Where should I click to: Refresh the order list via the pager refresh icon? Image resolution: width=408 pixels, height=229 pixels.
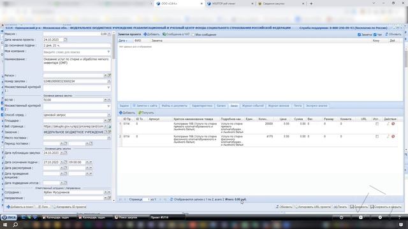point(171,199)
